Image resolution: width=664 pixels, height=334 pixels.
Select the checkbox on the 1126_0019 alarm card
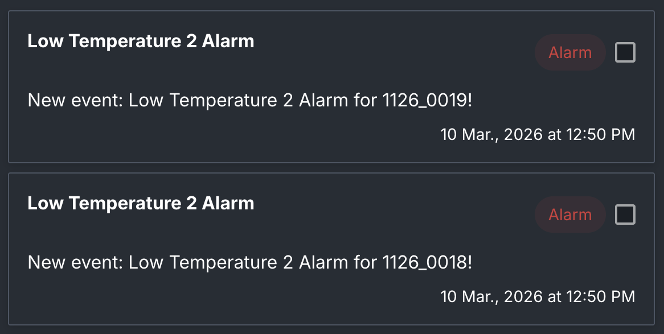(x=625, y=52)
